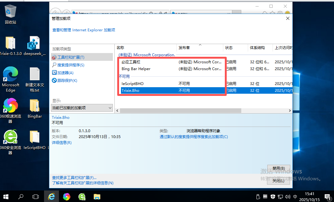This screenshot has height=202, width=334.
Task: Open 加速器 add-on category
Action: pos(65,73)
